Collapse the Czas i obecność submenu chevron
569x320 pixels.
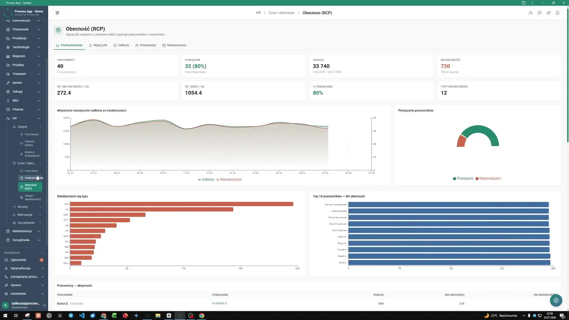tap(40, 163)
